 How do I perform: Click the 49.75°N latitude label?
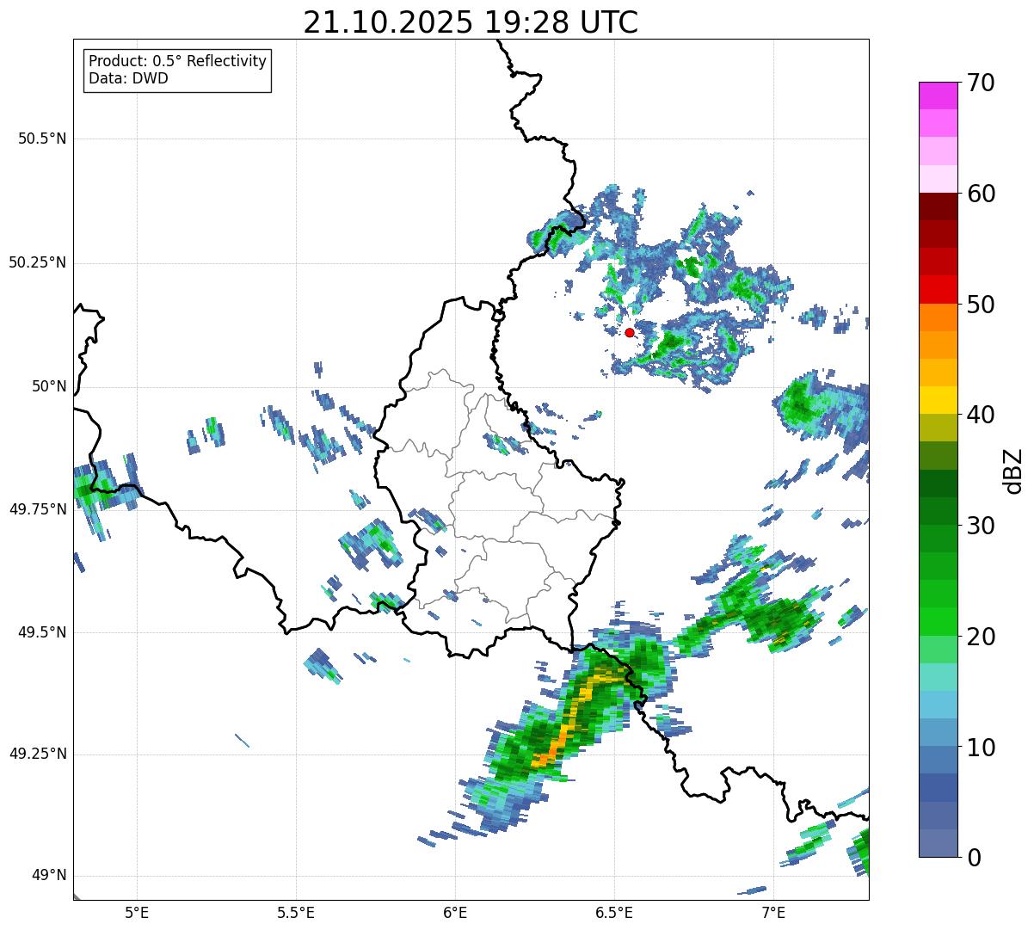pos(38,509)
